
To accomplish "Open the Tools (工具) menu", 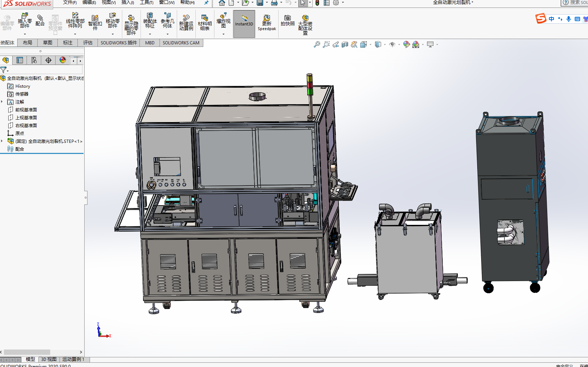I will click(x=146, y=3).
